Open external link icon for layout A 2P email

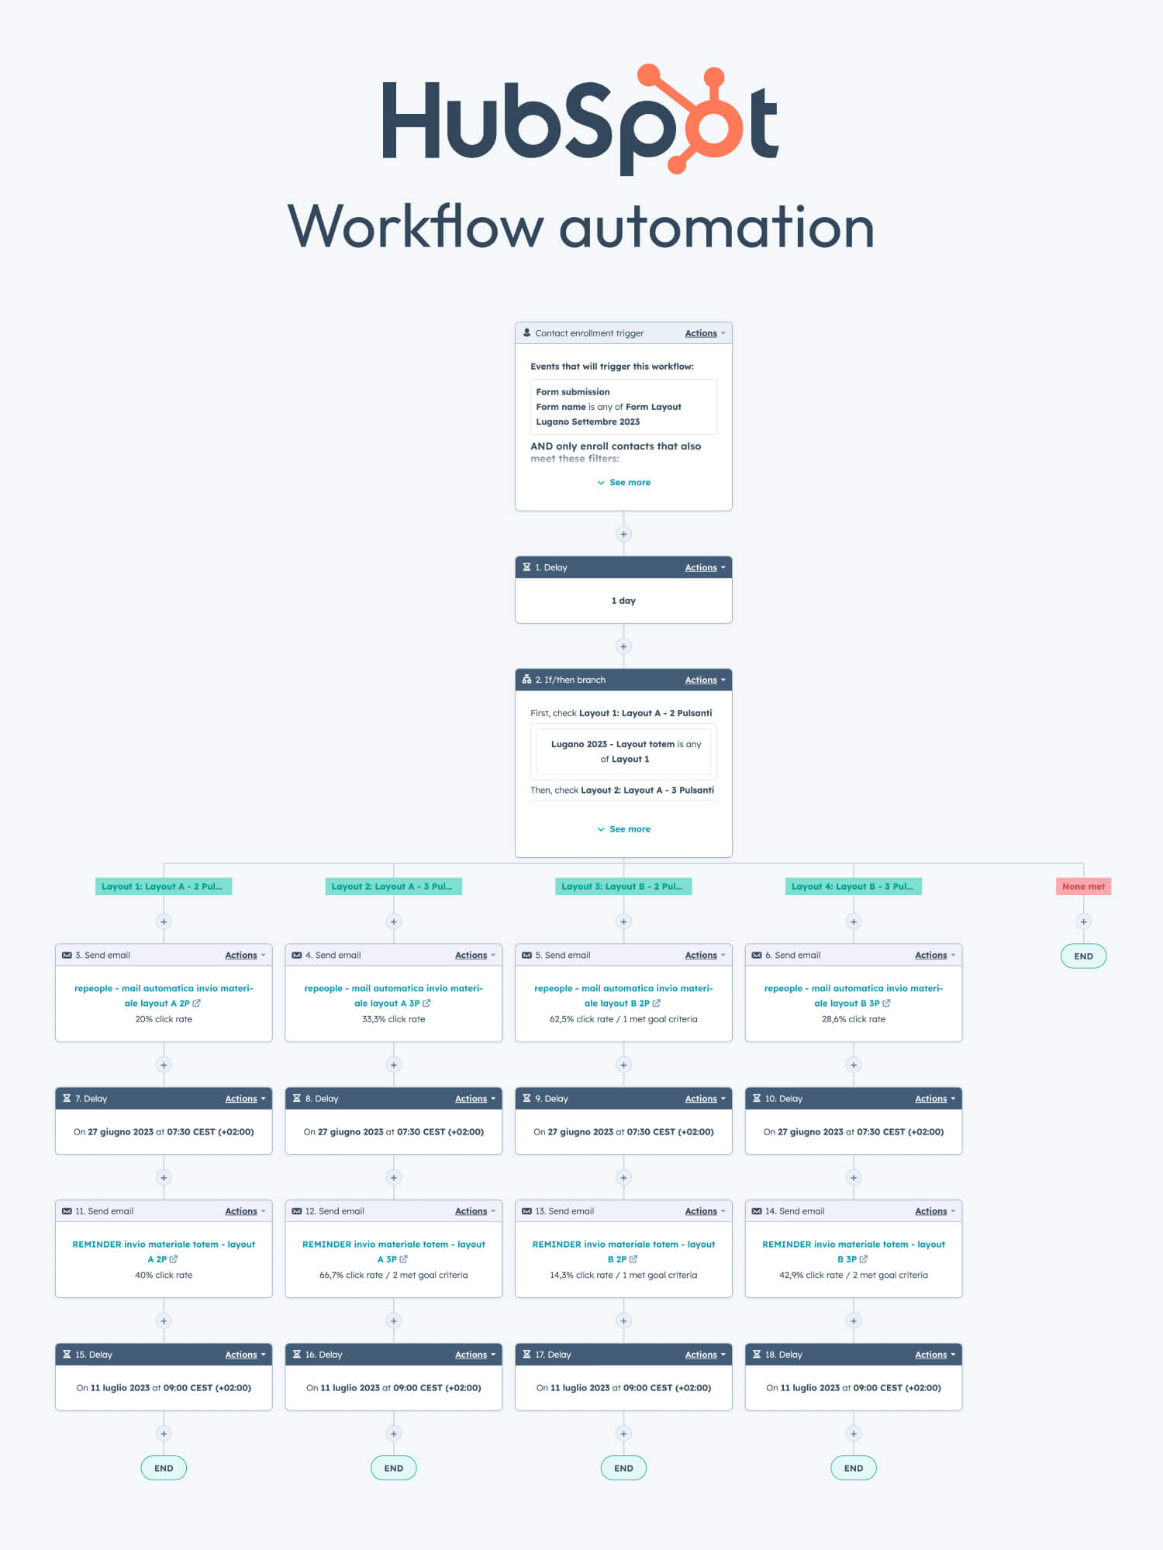[196, 1003]
